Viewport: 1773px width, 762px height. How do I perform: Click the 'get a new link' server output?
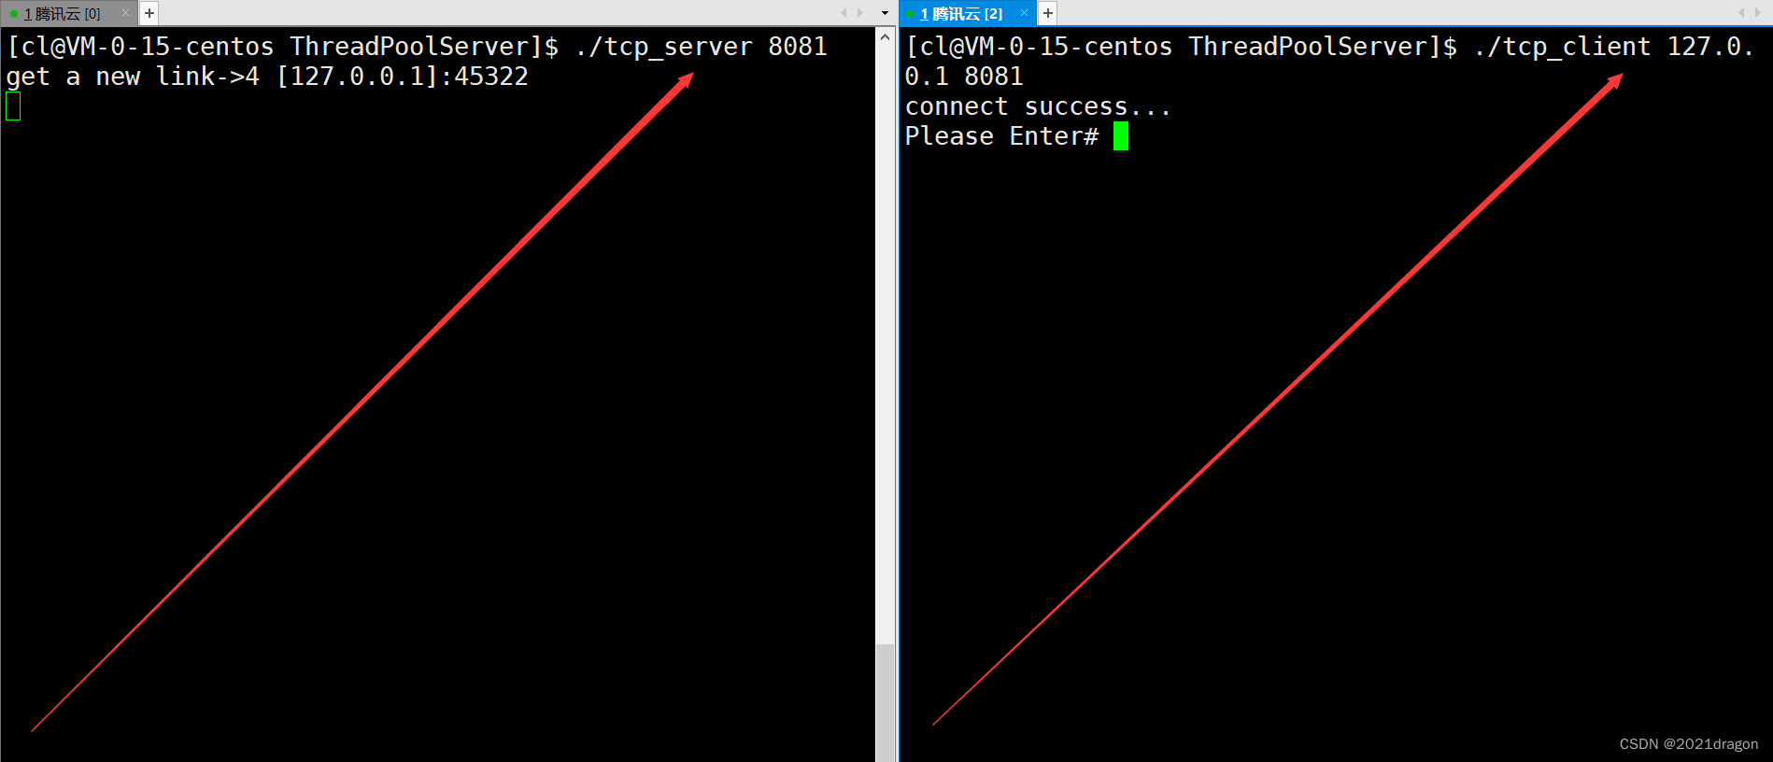[267, 77]
